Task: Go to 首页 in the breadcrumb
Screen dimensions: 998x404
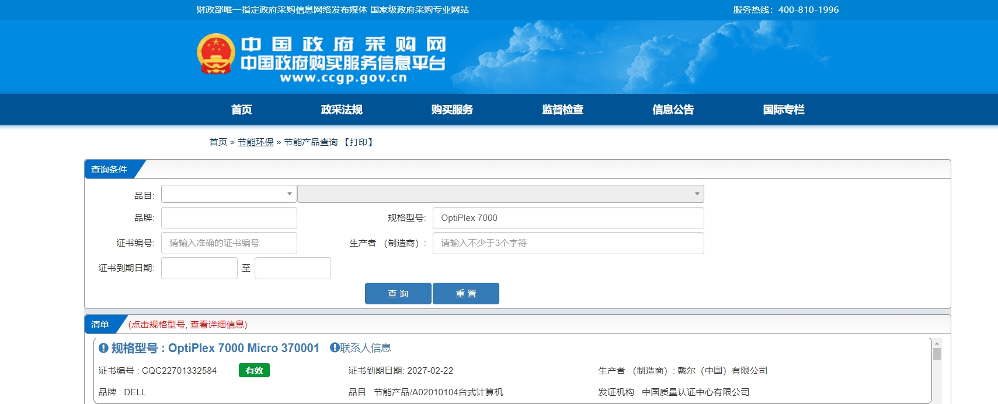Action: point(218,142)
